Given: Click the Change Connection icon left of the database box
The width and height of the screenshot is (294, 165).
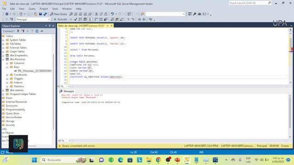Looking at the screenshot, I should [11, 19].
